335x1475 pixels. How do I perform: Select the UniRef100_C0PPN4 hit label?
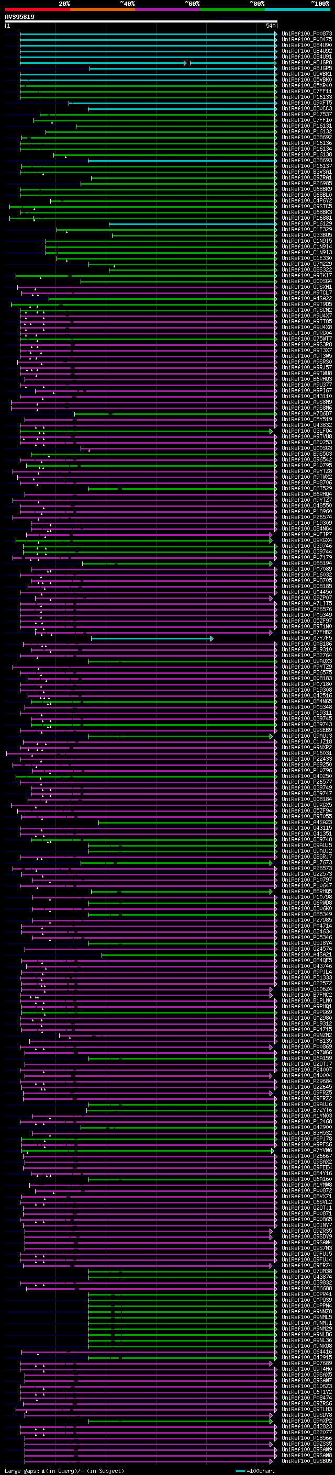coord(307,1305)
